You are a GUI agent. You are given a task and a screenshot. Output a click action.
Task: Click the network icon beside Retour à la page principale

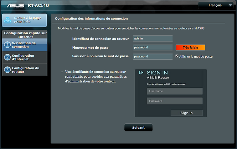[7, 20]
